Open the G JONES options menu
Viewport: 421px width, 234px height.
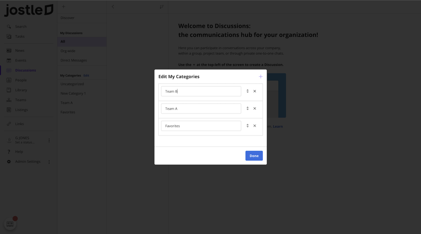(49, 140)
